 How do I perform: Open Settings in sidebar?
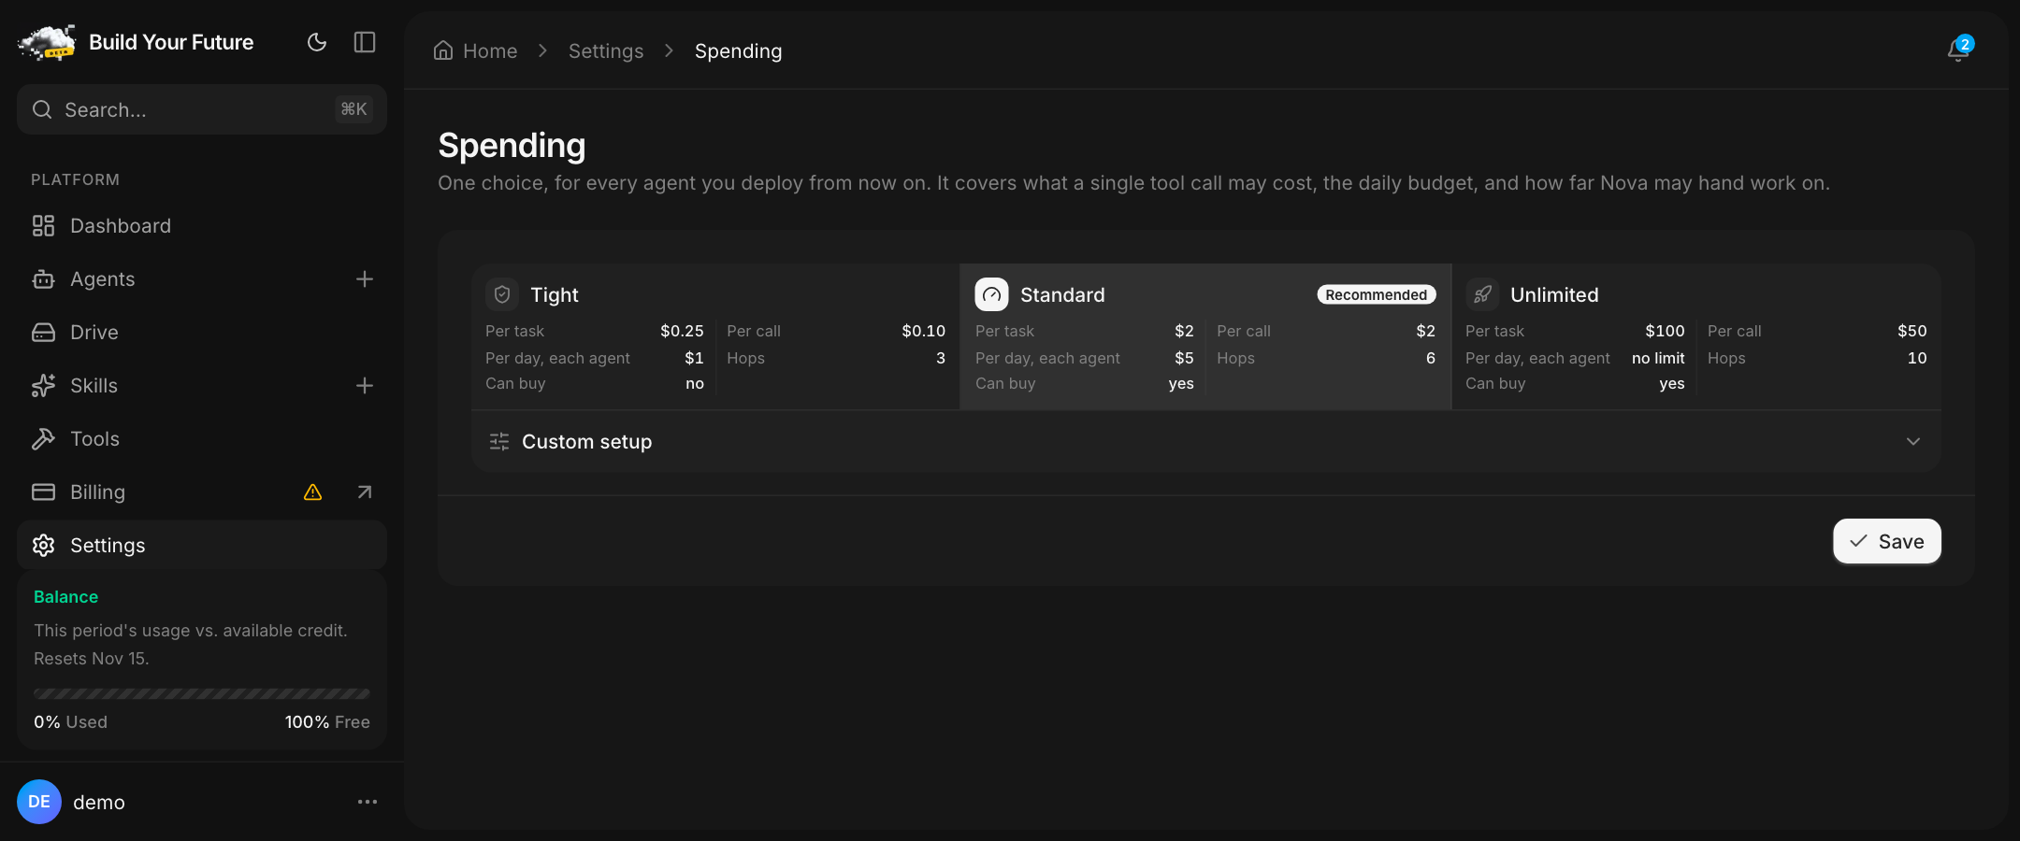pos(202,546)
